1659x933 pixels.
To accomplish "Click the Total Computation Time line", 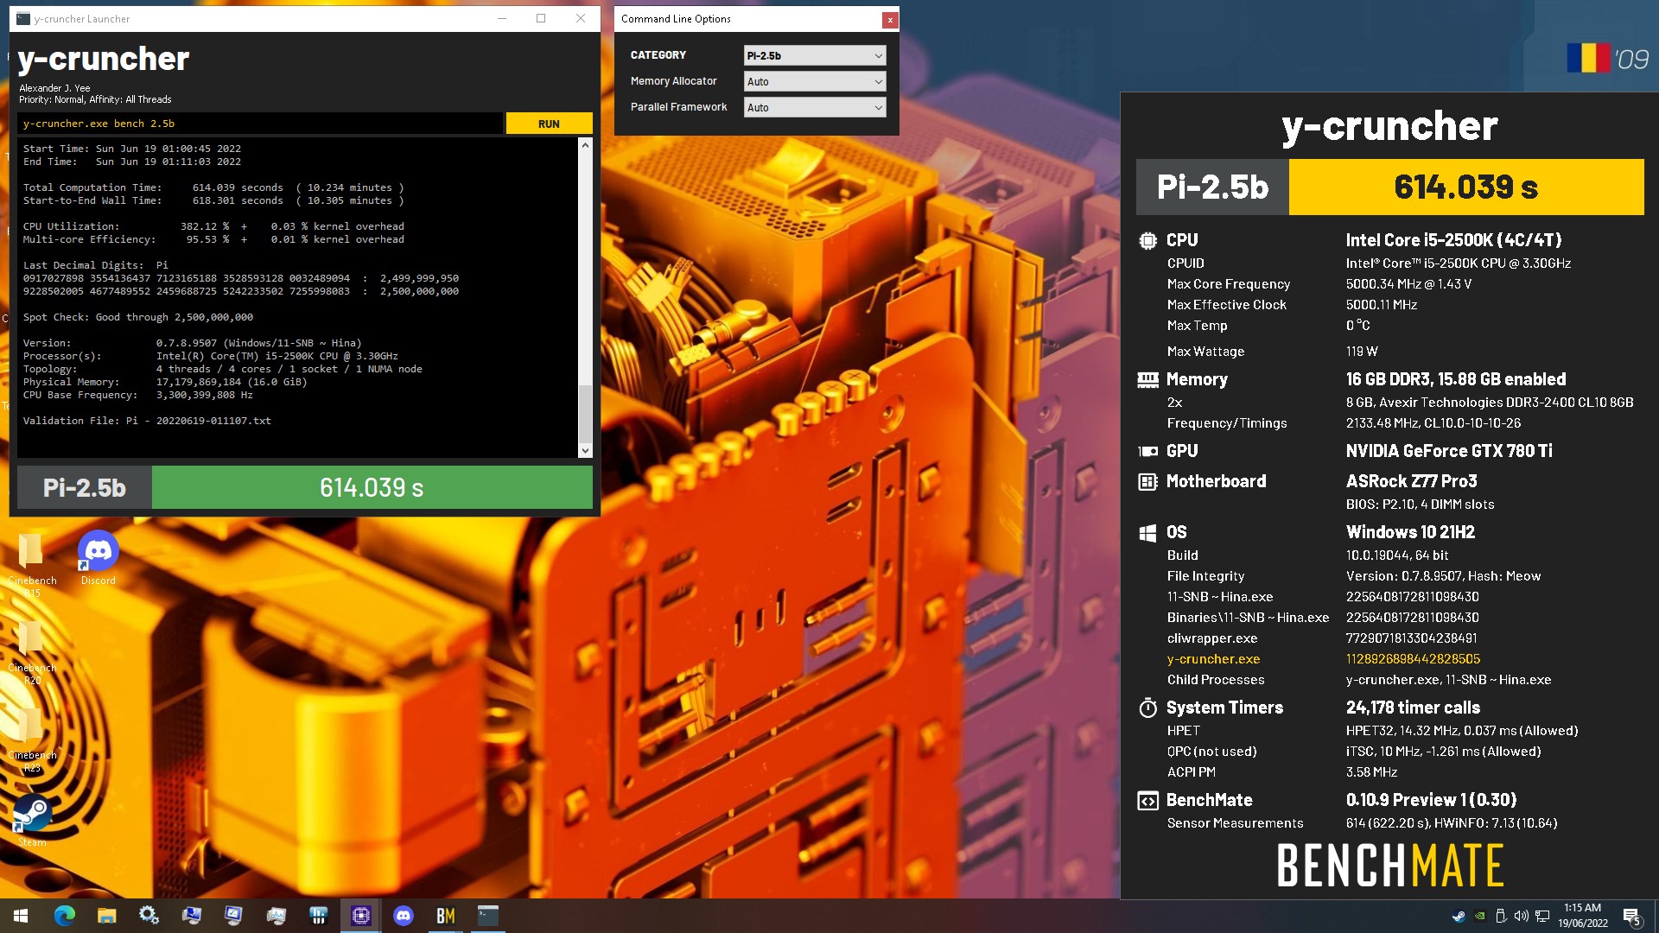I will [x=213, y=187].
